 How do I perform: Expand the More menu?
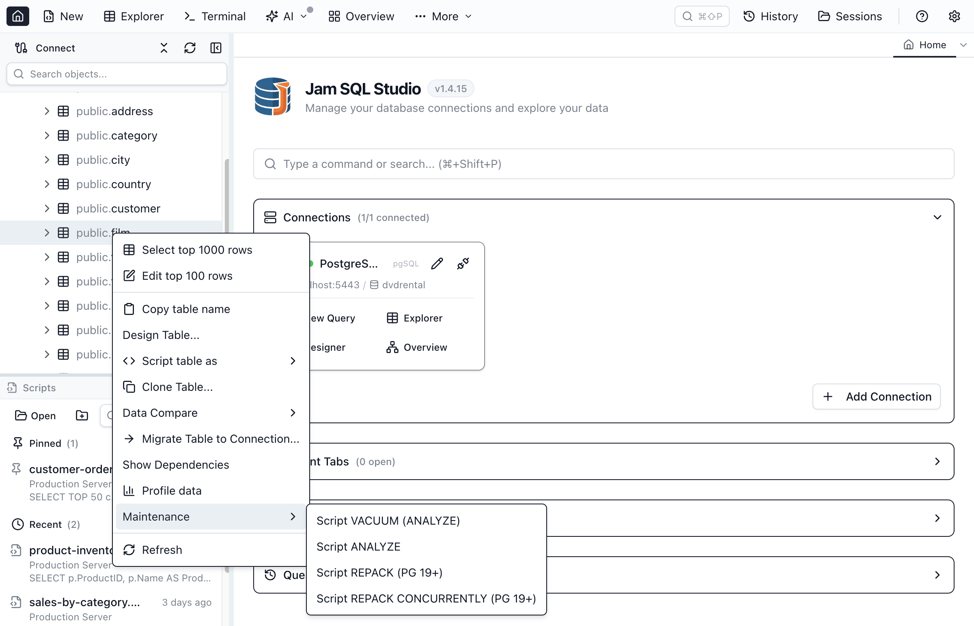443,16
